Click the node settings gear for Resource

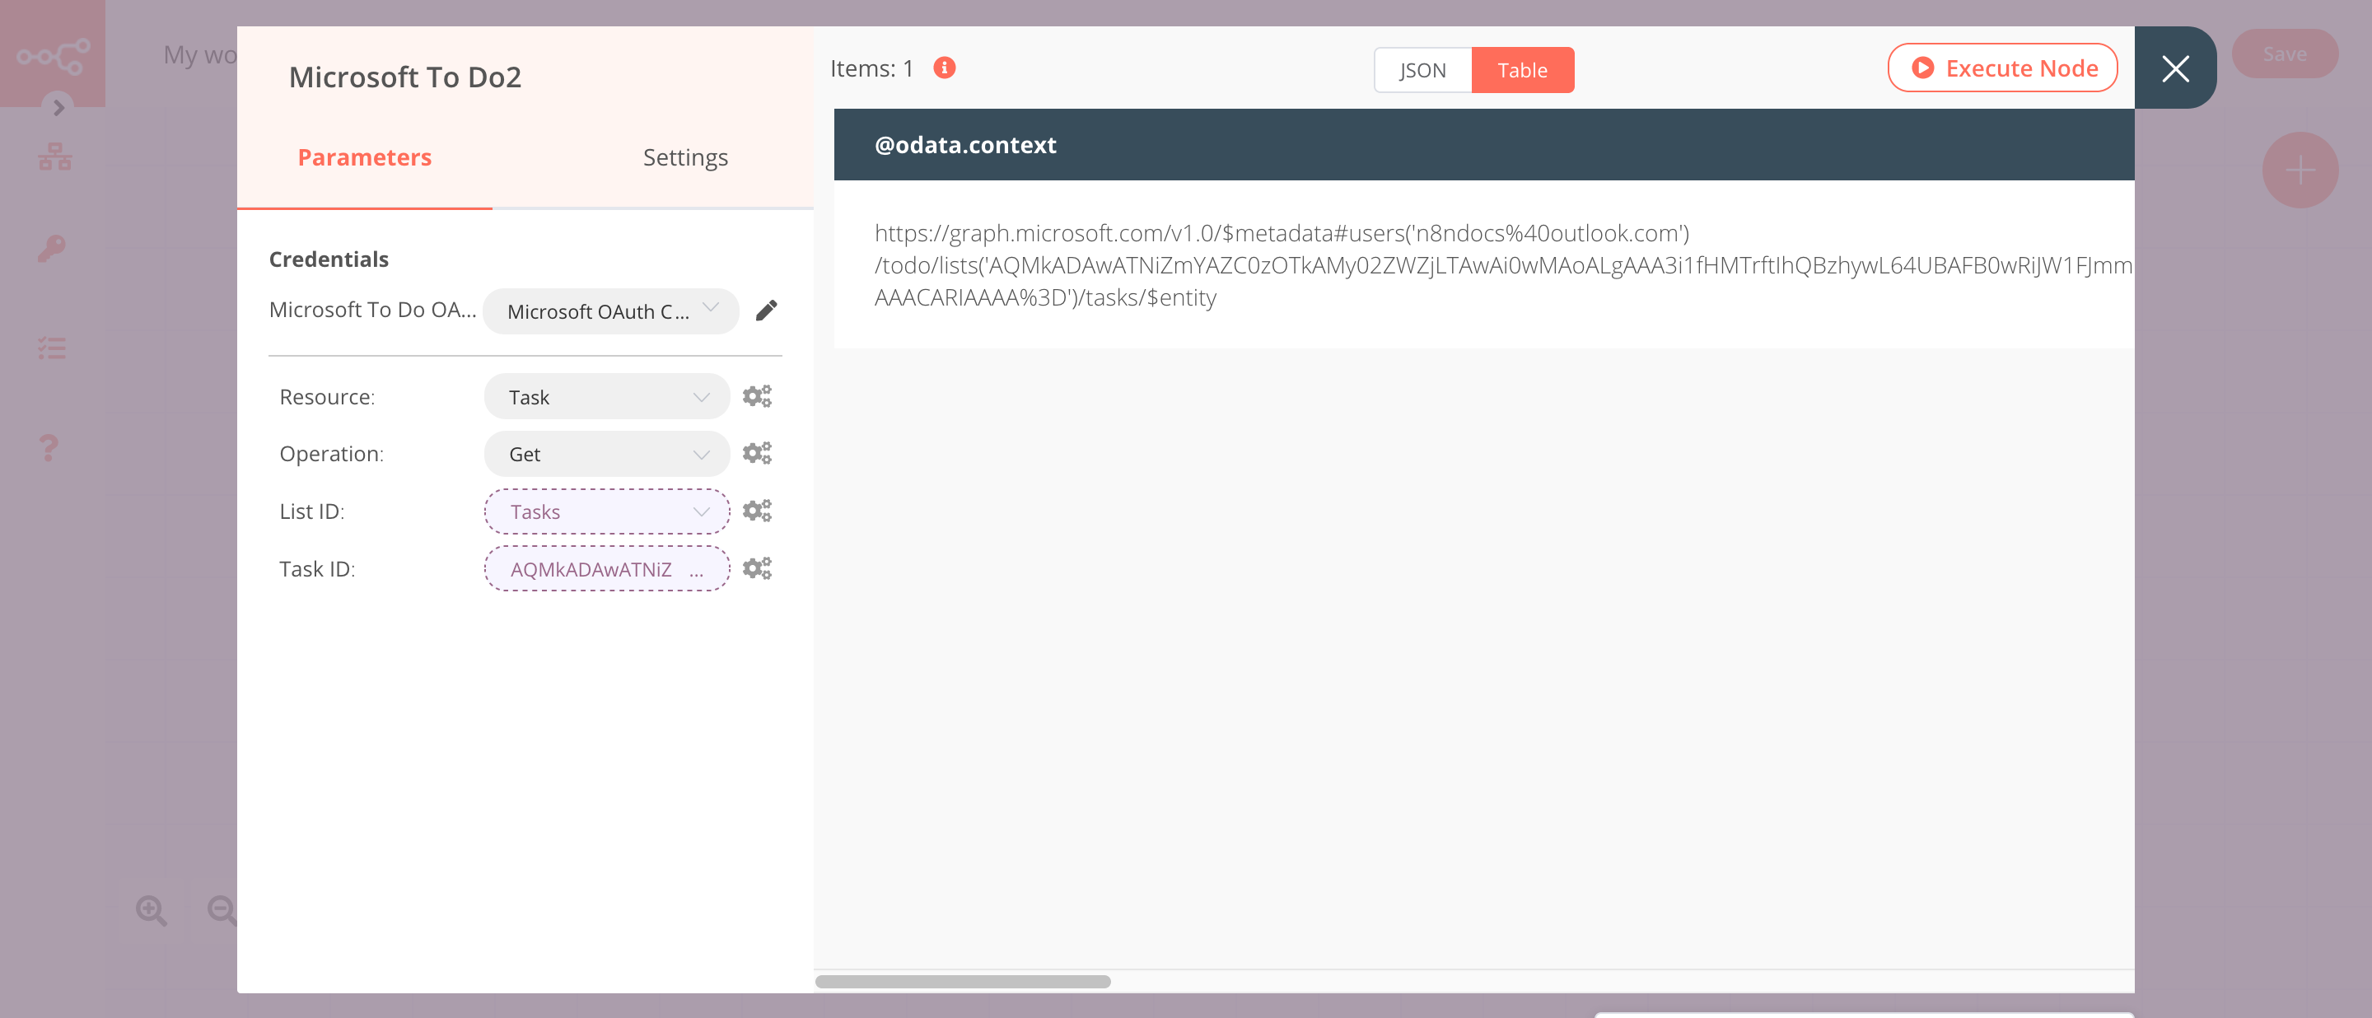(756, 396)
